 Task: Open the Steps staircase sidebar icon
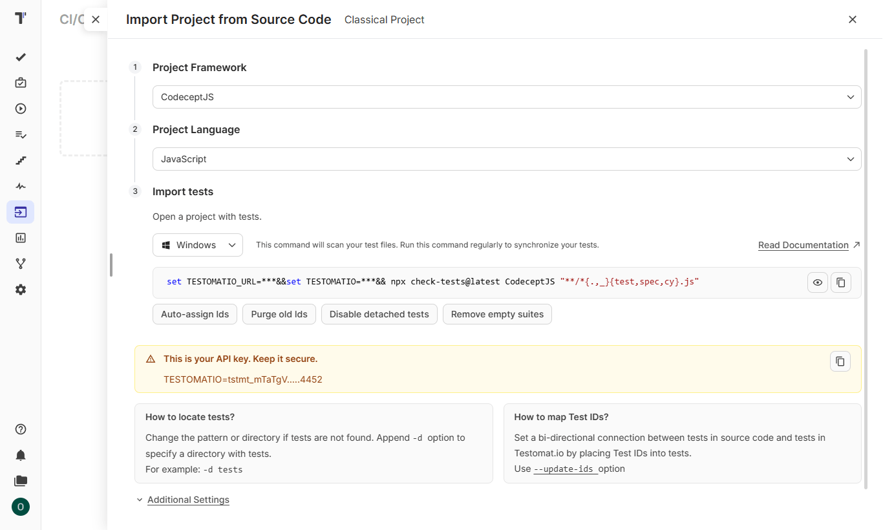pyautogui.click(x=21, y=160)
